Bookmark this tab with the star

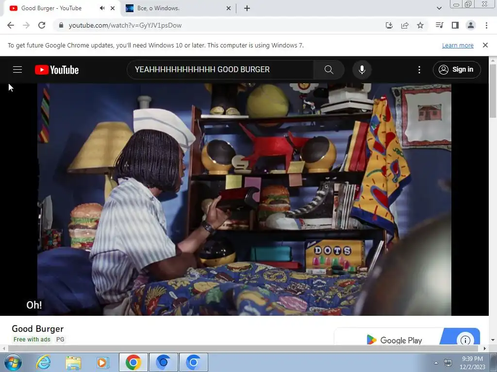(x=420, y=25)
